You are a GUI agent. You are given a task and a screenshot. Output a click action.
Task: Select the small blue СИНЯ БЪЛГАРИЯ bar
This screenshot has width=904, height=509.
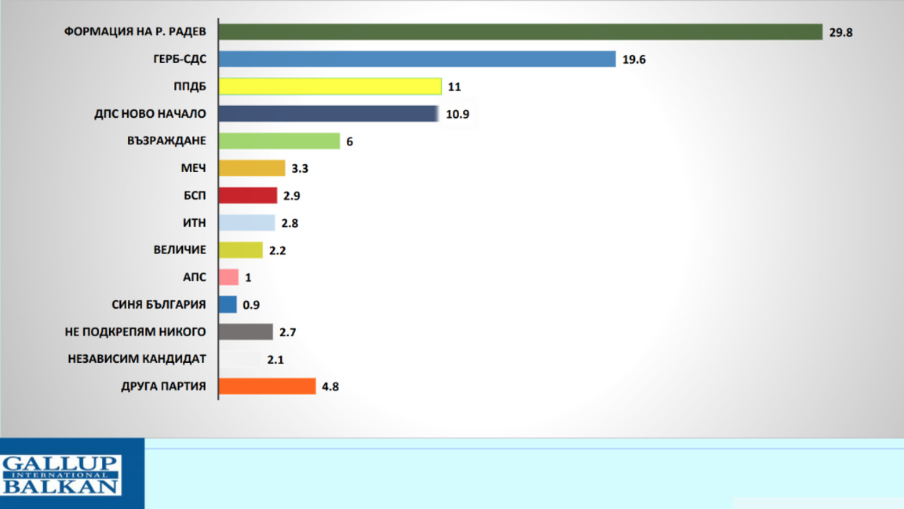tap(228, 304)
